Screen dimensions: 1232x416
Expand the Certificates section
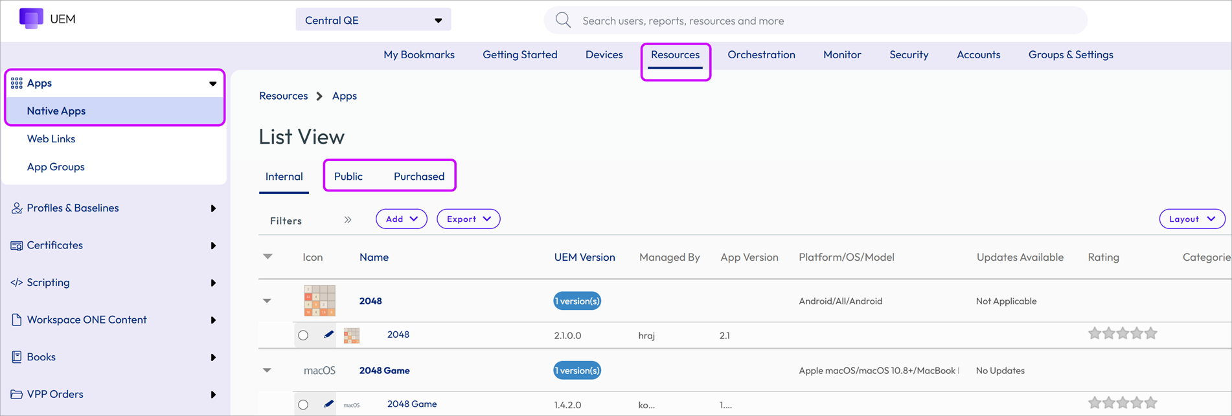pyautogui.click(x=213, y=246)
